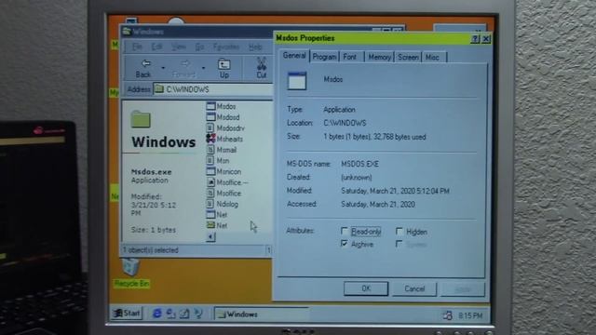Viewport: 596px width, 335px height.
Task: Click OK in Msdos Properties
Action: point(366,288)
